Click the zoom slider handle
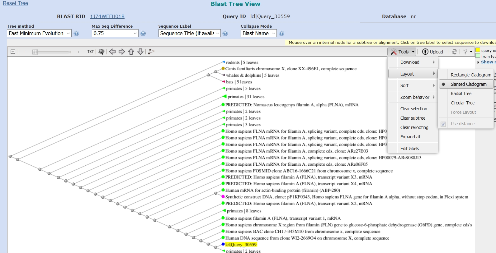Image resolution: width=496 pixels, height=253 pixels. 35,52
